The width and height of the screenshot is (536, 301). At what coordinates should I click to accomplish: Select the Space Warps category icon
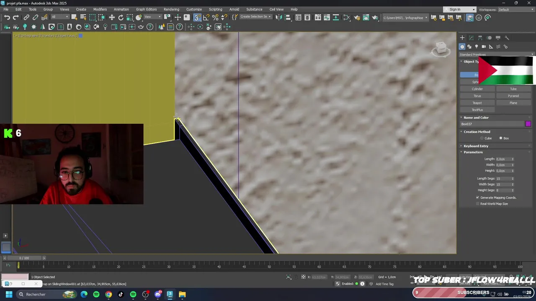498,46
